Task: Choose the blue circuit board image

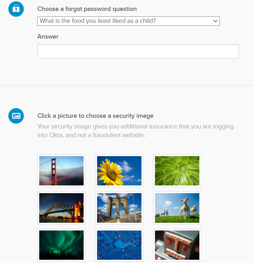Action: [x=119, y=245]
